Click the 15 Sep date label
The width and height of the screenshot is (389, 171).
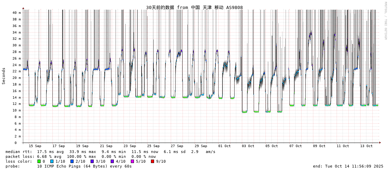pos(35,146)
